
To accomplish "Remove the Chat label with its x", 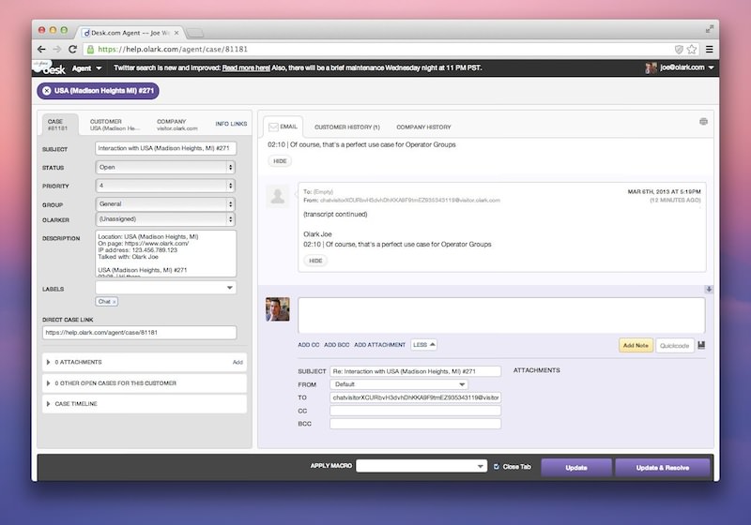I will (115, 302).
